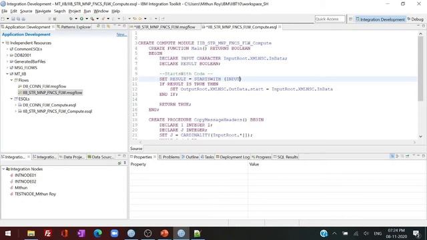The image size is (427, 240).
Task: Click the Value column header
Action: 254,165
